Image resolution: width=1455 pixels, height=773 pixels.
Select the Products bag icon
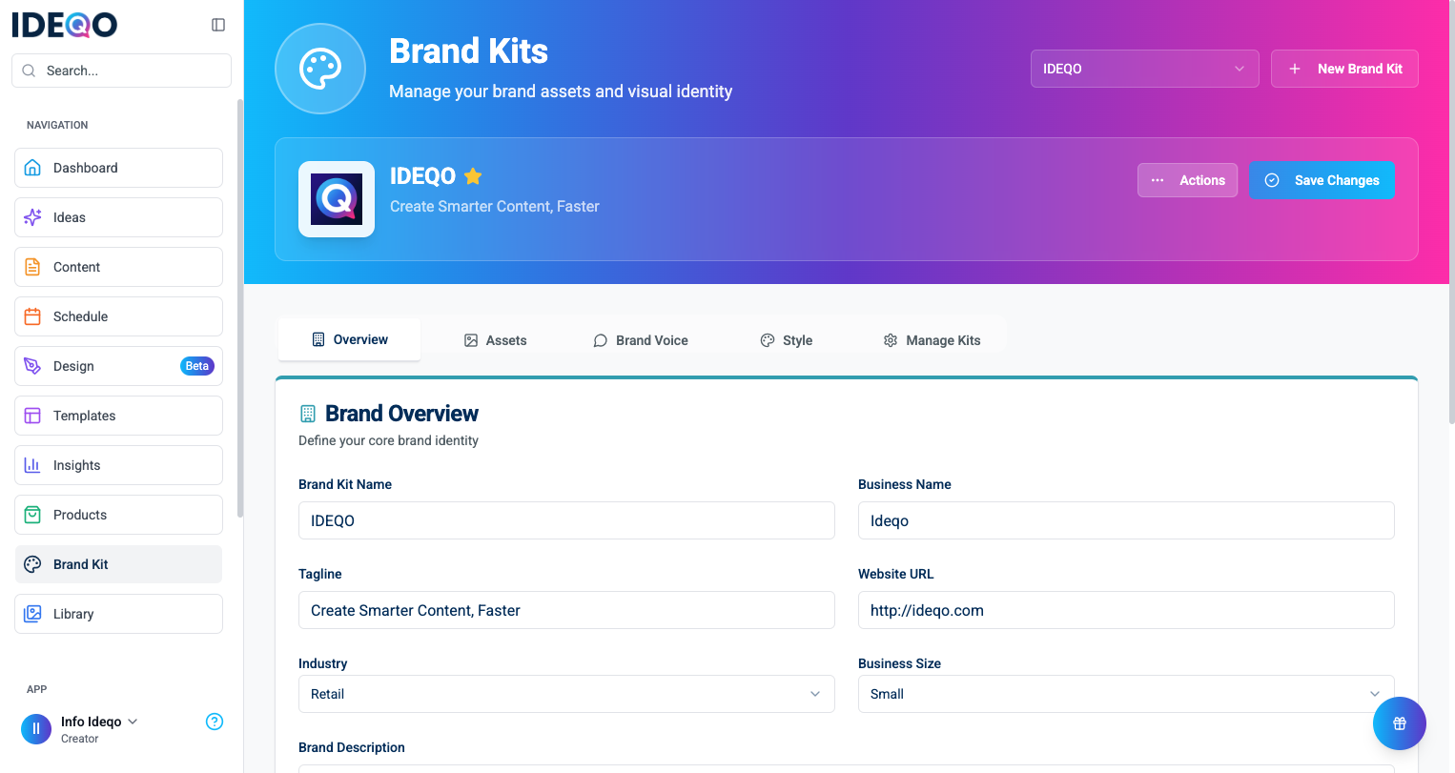tap(32, 514)
